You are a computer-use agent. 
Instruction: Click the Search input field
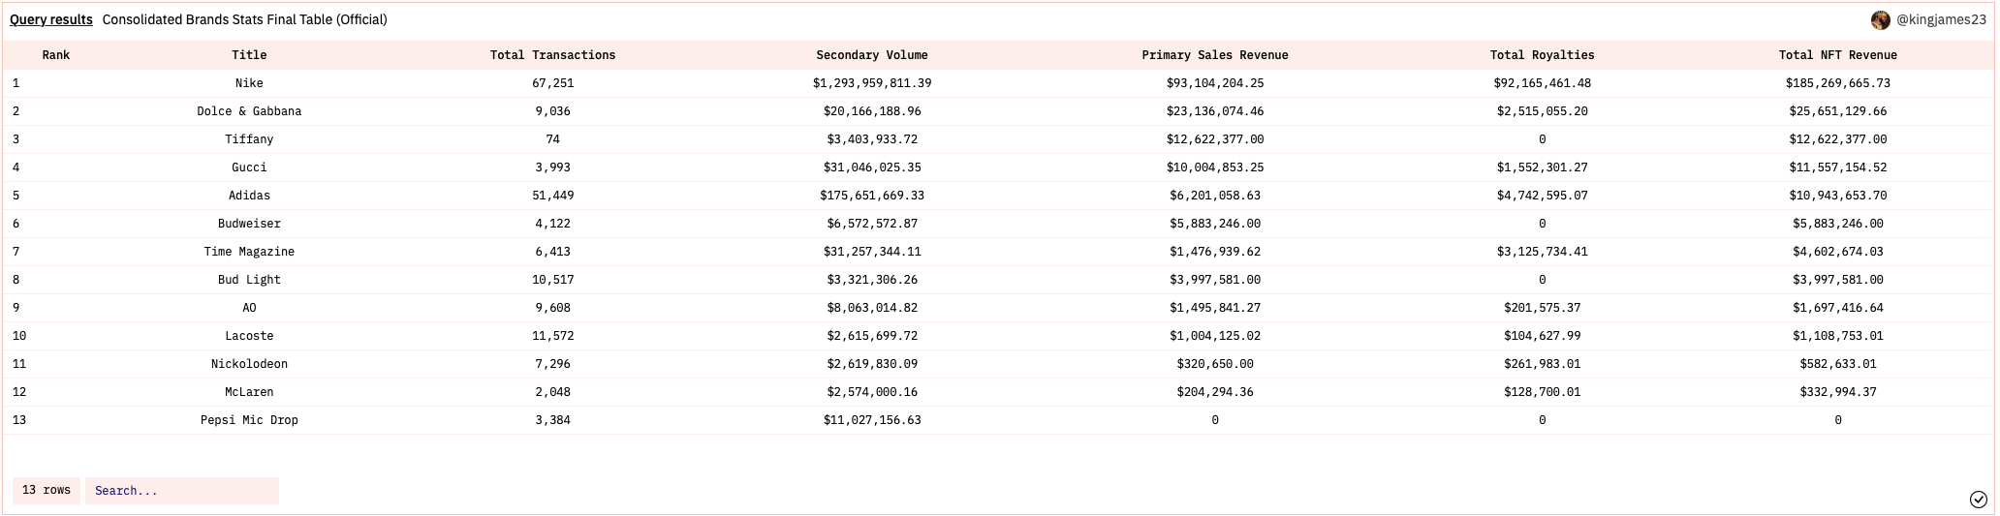point(181,491)
